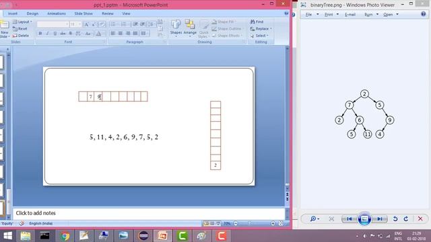Click Rotate counterclockwise in Photo Viewer

(395, 218)
